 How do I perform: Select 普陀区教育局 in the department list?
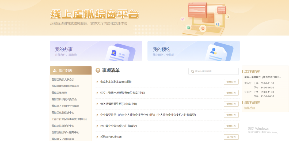click(59, 93)
